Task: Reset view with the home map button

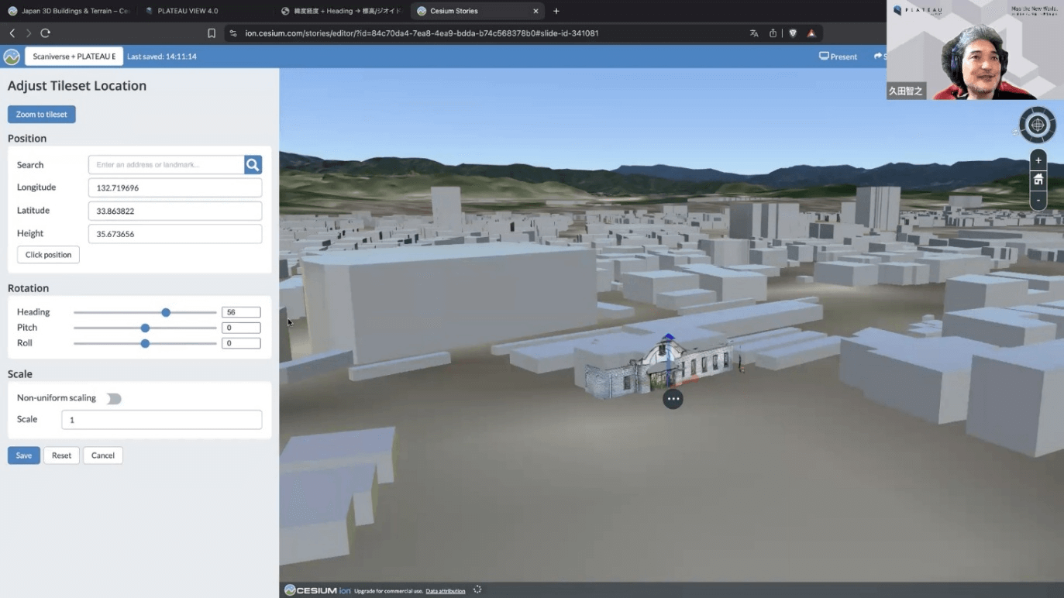Action: 1038,180
